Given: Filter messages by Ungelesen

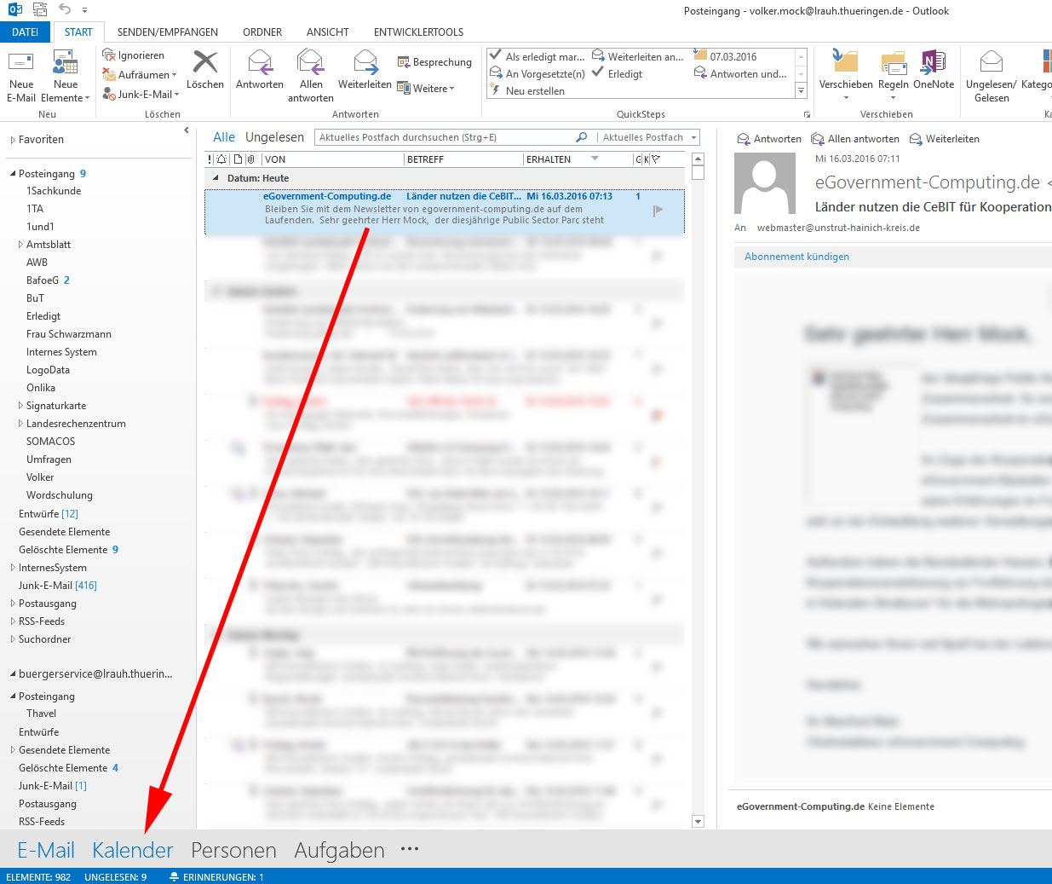Looking at the screenshot, I should coord(274,137).
